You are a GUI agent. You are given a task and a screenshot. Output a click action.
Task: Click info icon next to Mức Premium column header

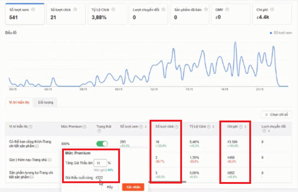click(x=85, y=127)
